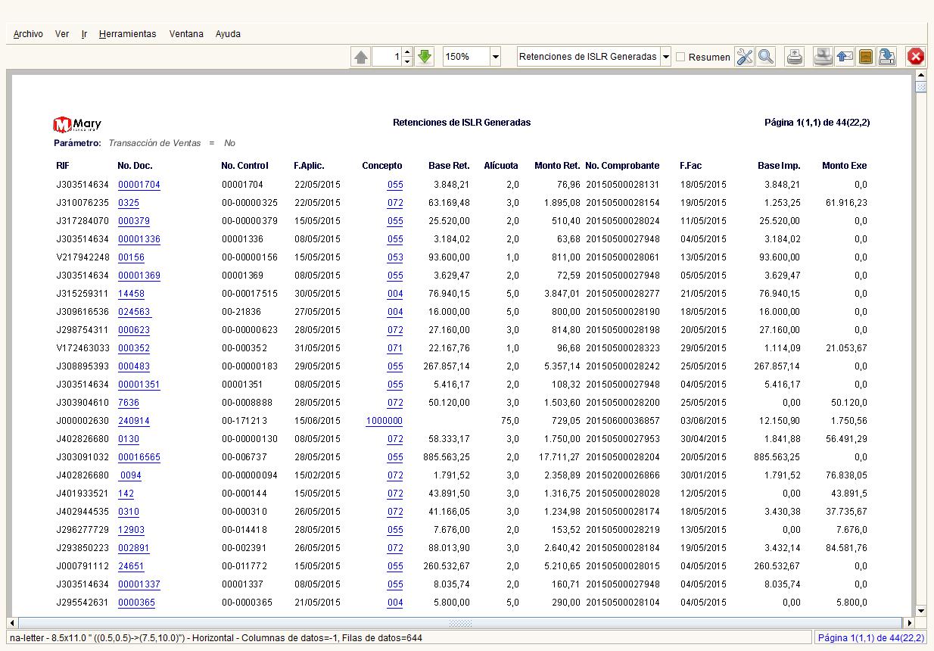This screenshot has height=651, width=934.
Task: Click the Alícuota column header
Action: (x=501, y=166)
